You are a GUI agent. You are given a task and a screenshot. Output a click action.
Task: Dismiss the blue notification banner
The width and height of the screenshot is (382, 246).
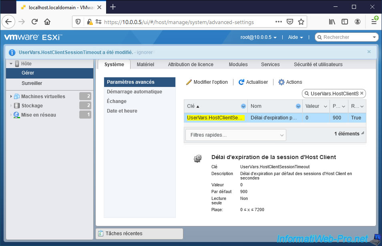(369, 52)
